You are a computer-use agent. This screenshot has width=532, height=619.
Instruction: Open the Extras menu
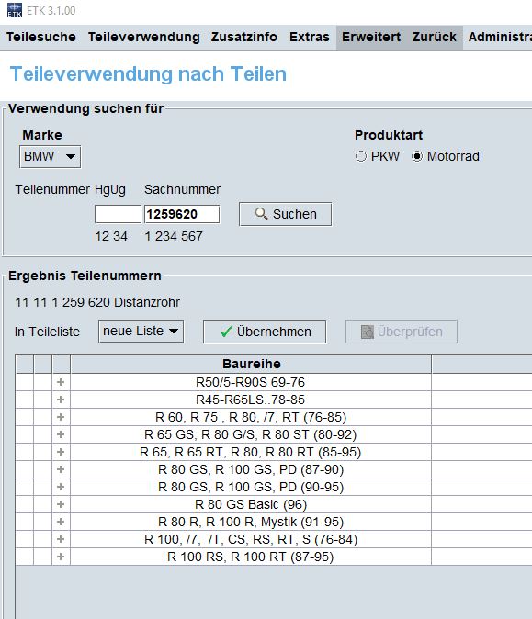point(310,37)
